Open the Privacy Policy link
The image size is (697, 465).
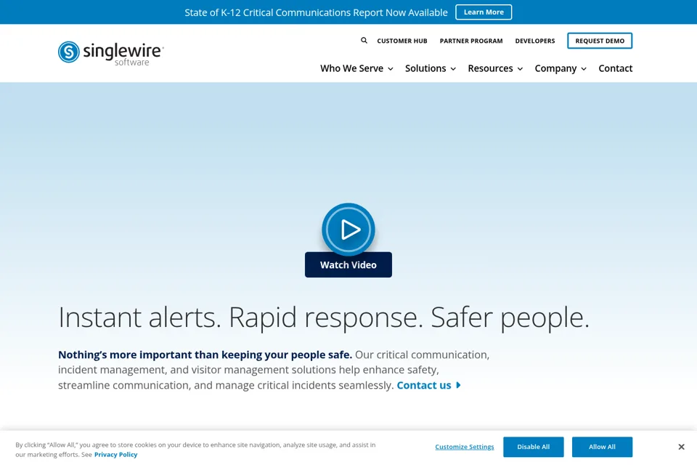click(x=115, y=455)
